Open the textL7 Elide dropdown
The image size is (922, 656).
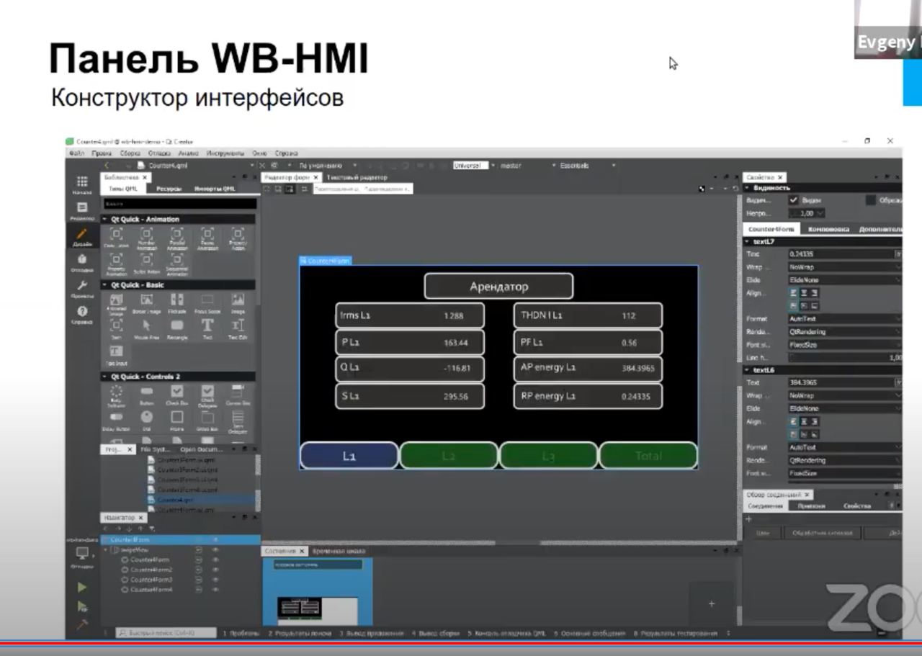845,279
